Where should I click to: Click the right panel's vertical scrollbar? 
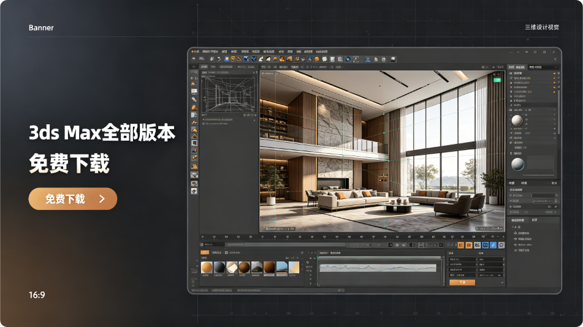[559, 111]
